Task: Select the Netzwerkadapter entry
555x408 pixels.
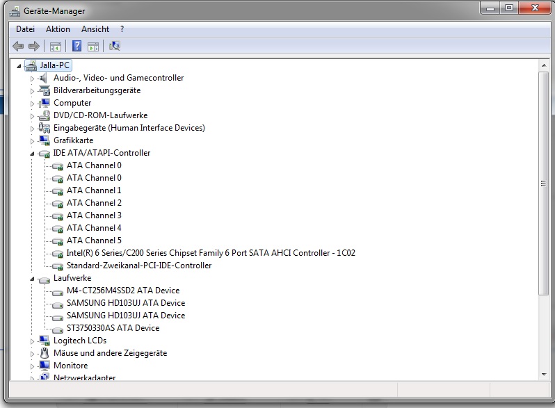Action: pos(85,377)
